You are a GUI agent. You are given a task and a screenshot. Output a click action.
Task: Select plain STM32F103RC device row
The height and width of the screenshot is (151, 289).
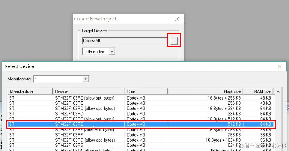141,103
